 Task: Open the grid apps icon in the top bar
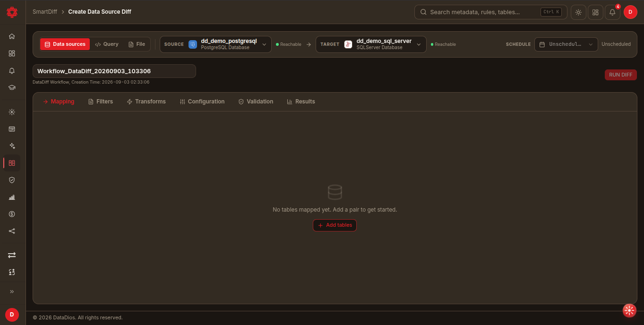click(595, 12)
